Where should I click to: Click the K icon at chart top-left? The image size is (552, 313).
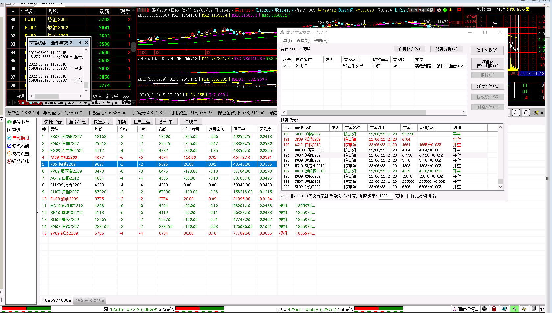139,10
